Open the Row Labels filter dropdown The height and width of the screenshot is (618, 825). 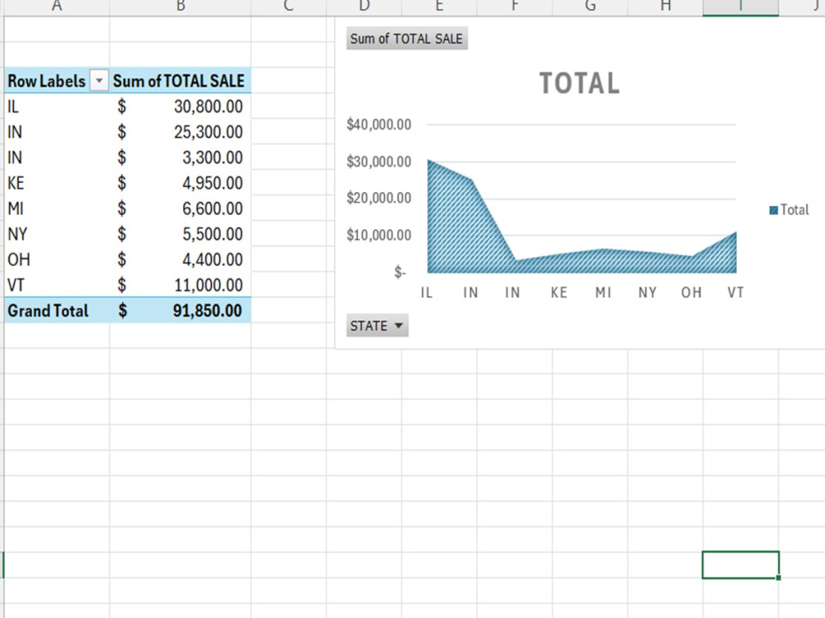click(99, 81)
